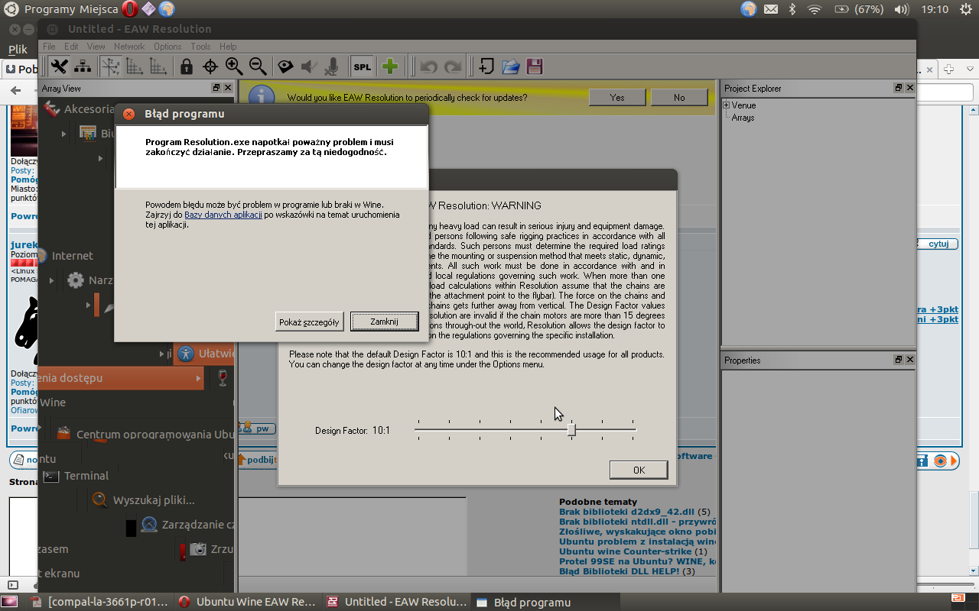Viewport: 979px width, 611px height.
Task: Click the open folder toolbar icon
Action: pos(510,66)
